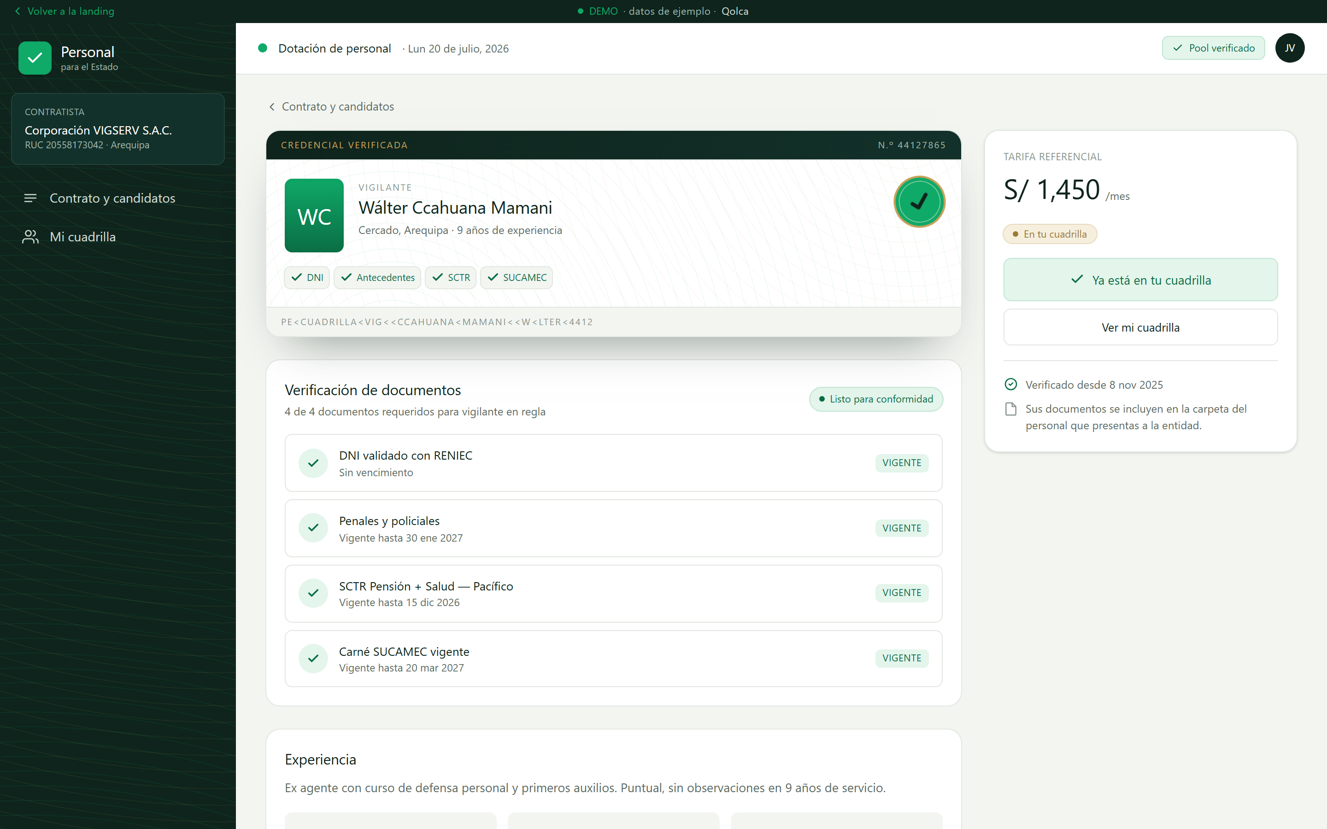Viewport: 1327px width, 829px height.
Task: Click VIGENTE tag on SCTR Pensión row
Action: (x=901, y=593)
